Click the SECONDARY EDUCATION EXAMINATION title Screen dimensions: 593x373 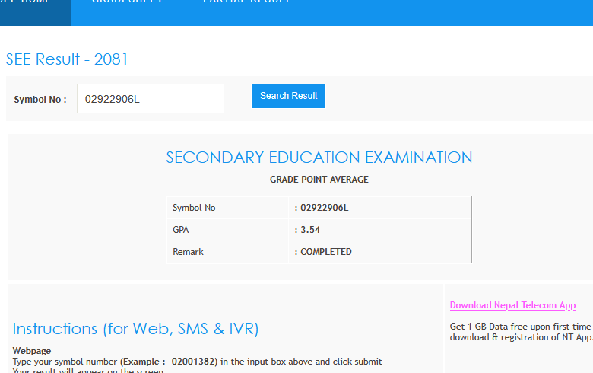(319, 158)
